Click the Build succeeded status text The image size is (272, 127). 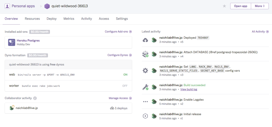pyautogui.click(x=194, y=85)
